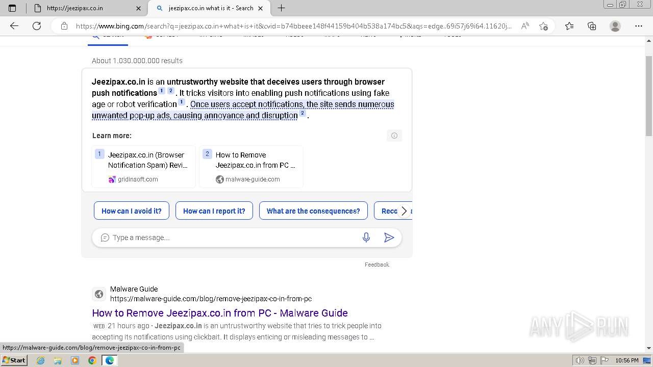Viewport: 653px width, 367px height.
Task: Open citation 1 after 'robot verification'
Action: pos(182,102)
